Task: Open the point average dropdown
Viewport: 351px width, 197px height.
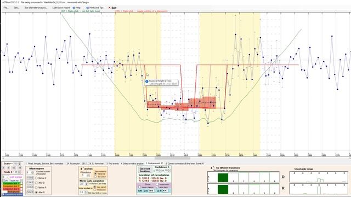Action: tap(5, 177)
